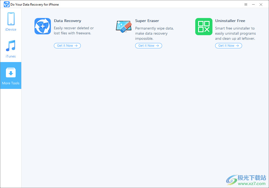Click 'Permanently wipe data' description text
Viewport: 269px width, 188px height.
[x=154, y=33]
